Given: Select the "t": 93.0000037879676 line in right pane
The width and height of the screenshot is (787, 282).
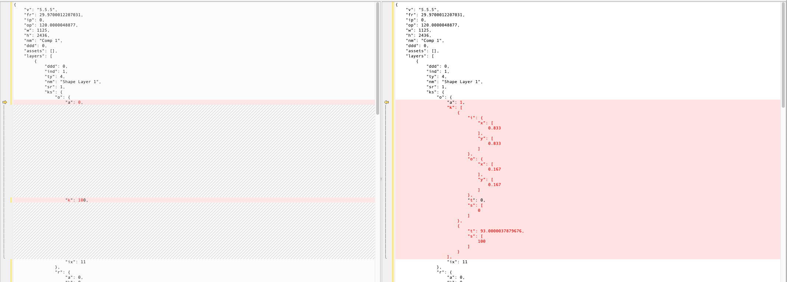Looking at the screenshot, I should click(x=496, y=231).
